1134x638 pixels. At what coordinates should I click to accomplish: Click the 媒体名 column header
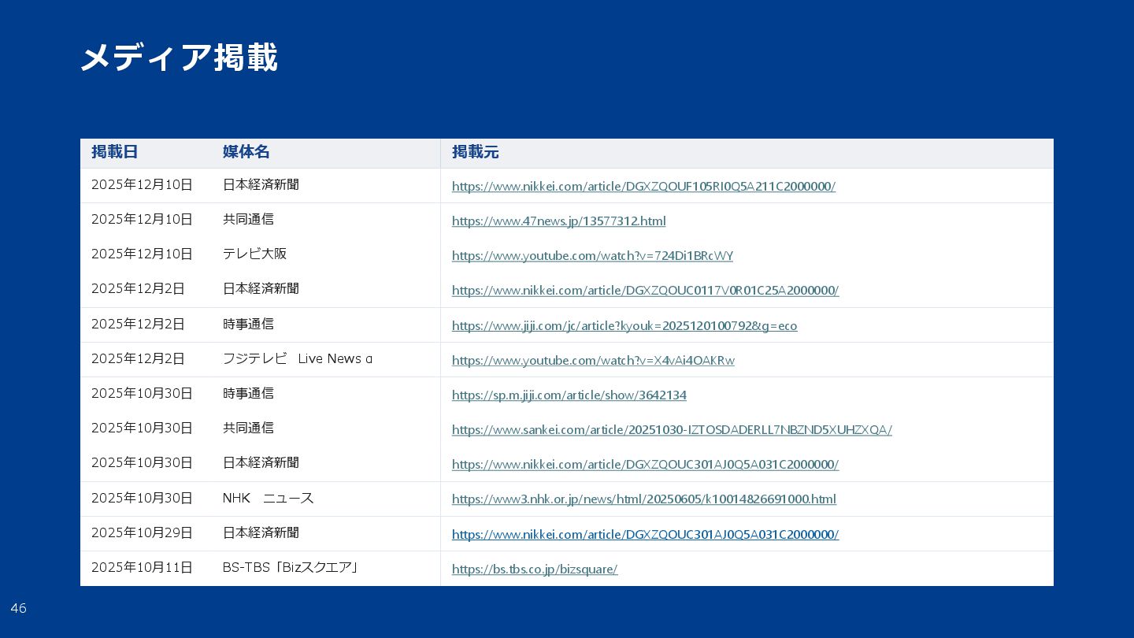coord(246,152)
